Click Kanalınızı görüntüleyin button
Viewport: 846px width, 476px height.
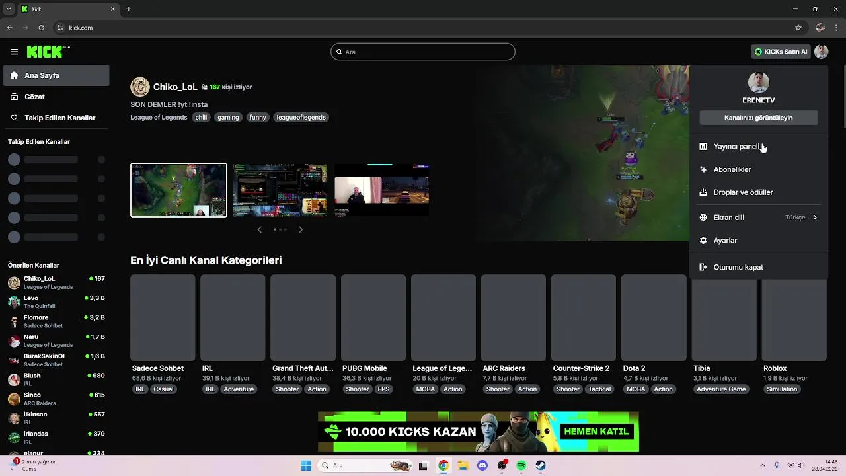(x=759, y=118)
